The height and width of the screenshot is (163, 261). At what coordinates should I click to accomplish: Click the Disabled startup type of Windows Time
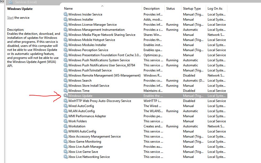pyautogui.click(x=189, y=90)
